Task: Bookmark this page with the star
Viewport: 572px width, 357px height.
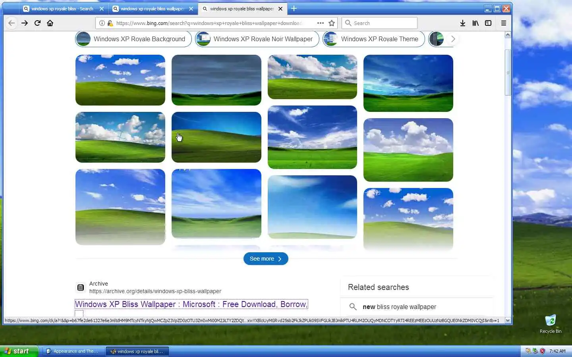Action: pyautogui.click(x=332, y=23)
